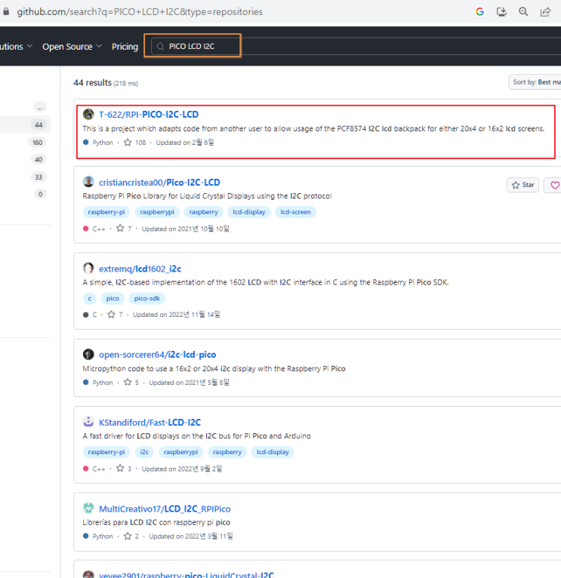Click 'Updated on 2022년 11월 14일' text
561x578 pixels.
coord(177,315)
